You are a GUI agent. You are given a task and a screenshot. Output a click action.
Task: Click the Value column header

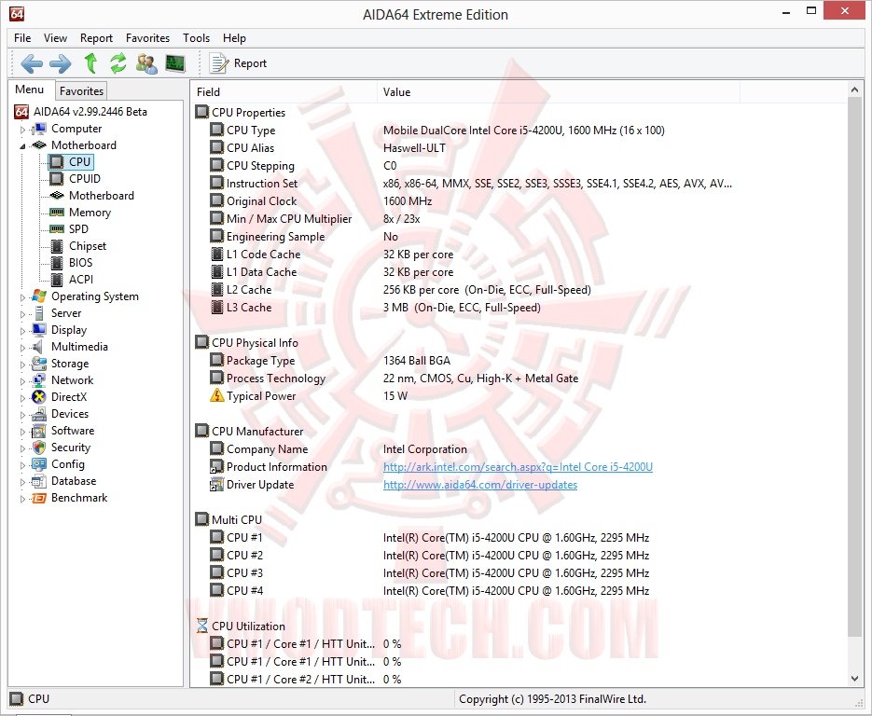[x=559, y=91]
